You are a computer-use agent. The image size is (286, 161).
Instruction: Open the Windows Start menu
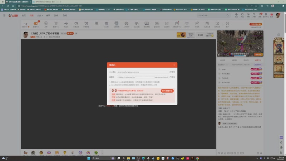point(89,158)
